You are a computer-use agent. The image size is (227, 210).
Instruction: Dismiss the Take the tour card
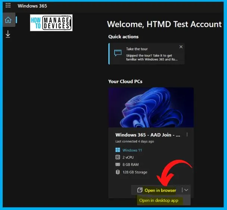(181, 47)
